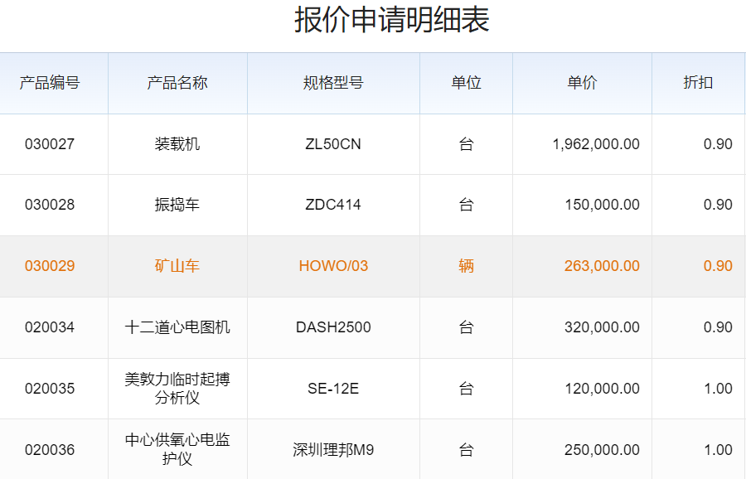Select highlighted product 030029
The image size is (746, 479).
point(50,266)
